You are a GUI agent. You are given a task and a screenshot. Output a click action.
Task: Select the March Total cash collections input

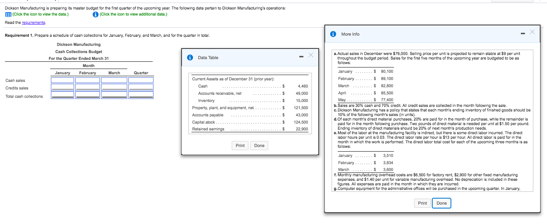click(x=114, y=95)
